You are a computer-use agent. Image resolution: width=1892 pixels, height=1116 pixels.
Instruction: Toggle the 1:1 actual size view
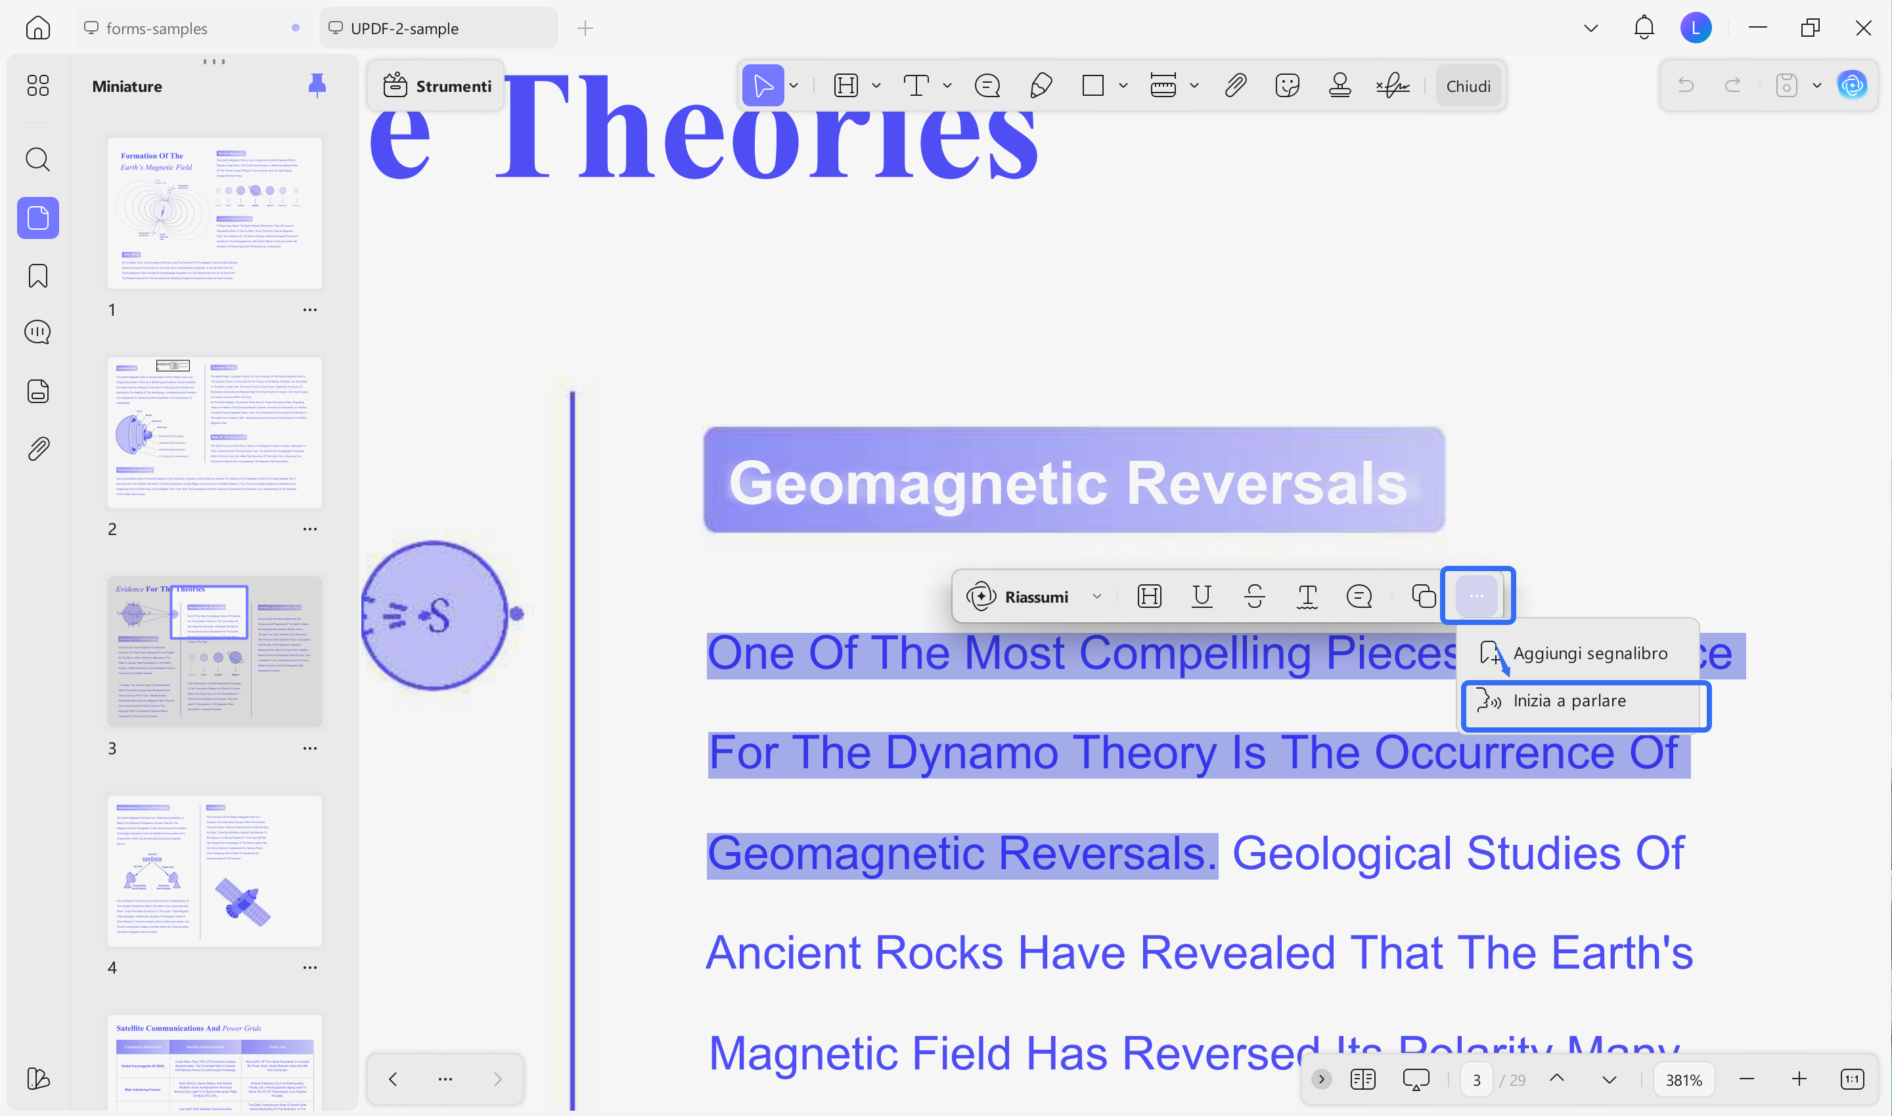tap(1851, 1080)
